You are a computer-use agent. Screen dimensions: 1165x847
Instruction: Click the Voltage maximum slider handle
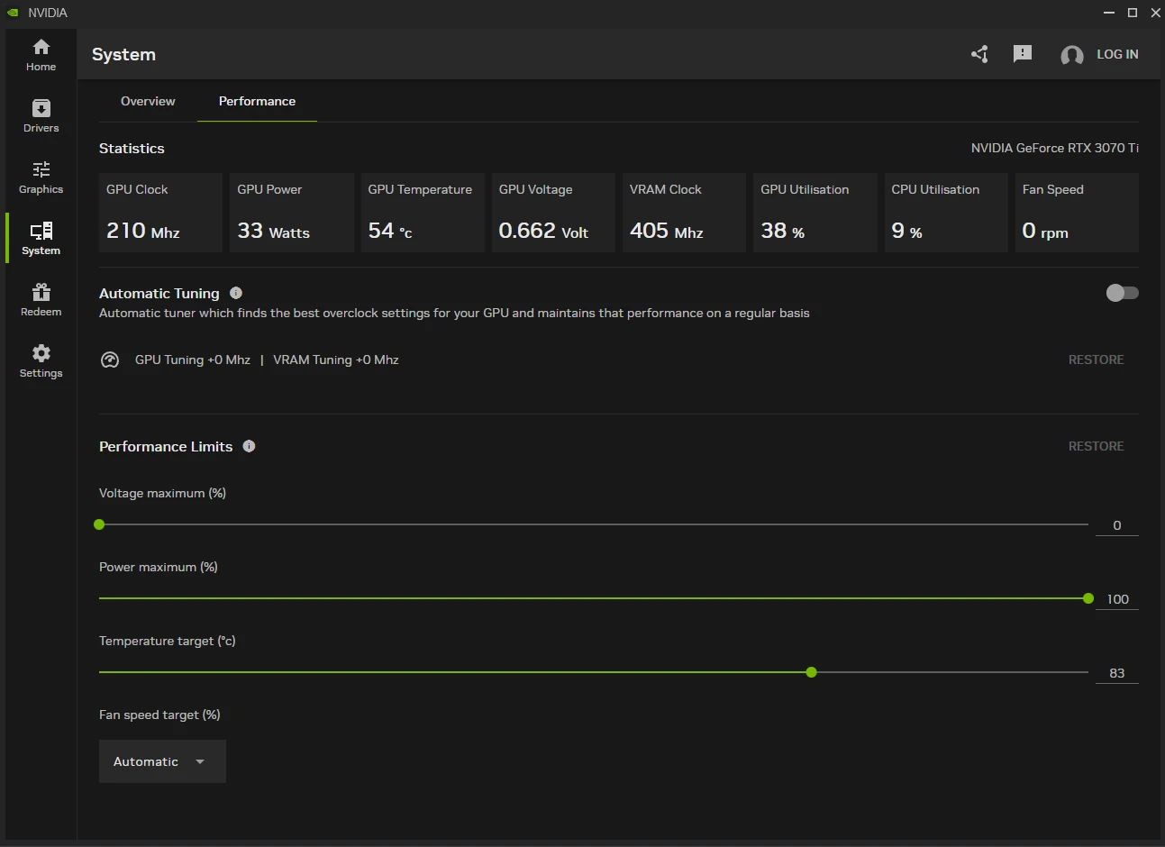pyautogui.click(x=99, y=524)
